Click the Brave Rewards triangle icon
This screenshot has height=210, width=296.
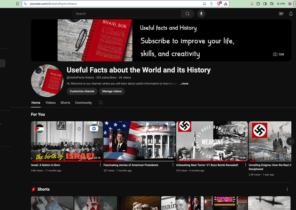[226, 4]
